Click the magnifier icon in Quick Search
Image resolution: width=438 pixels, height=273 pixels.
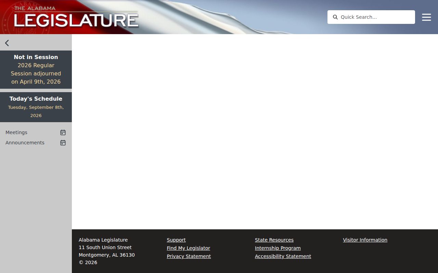(335, 17)
